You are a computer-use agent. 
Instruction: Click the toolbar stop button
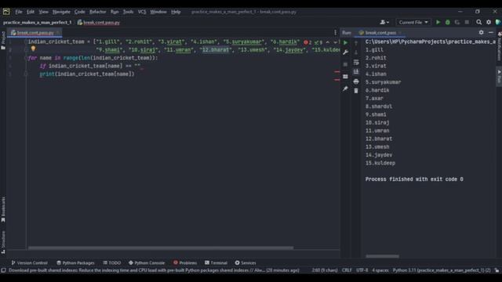tap(467, 22)
